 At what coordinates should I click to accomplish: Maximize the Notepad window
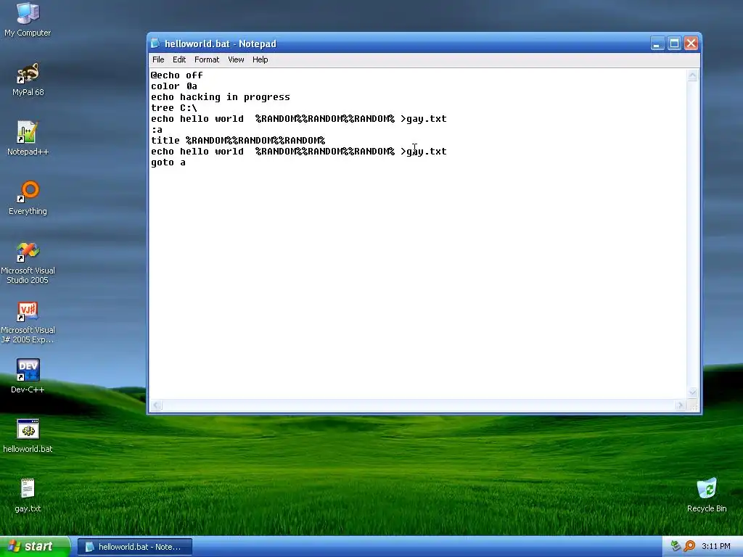pos(674,44)
